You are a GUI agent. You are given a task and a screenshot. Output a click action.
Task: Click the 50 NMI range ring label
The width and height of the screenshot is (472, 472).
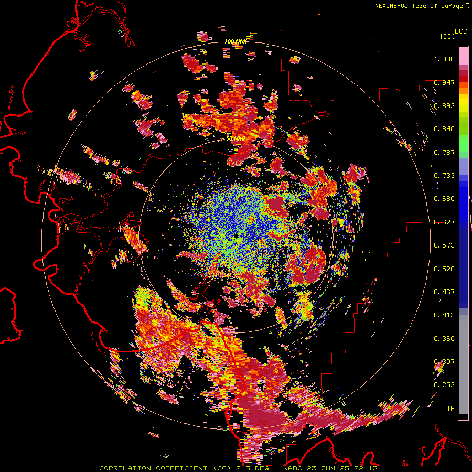235,139
